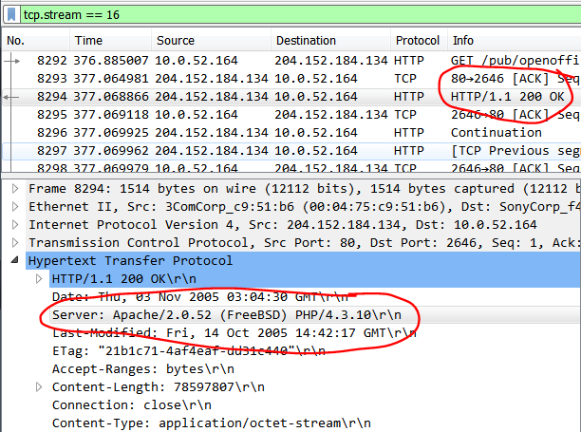The width and height of the screenshot is (581, 432).
Task: Select the ETag header line
Action: tap(189, 351)
